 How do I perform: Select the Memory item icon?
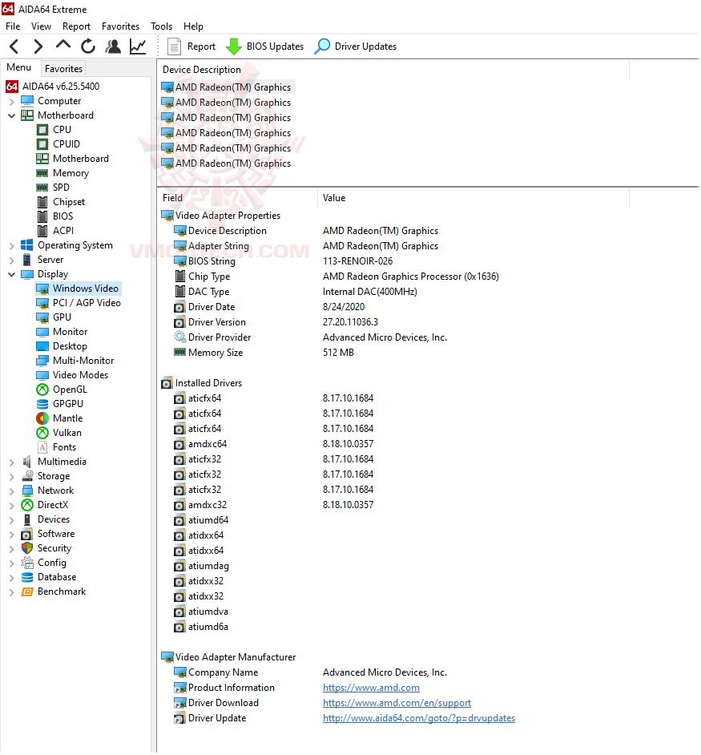point(42,173)
